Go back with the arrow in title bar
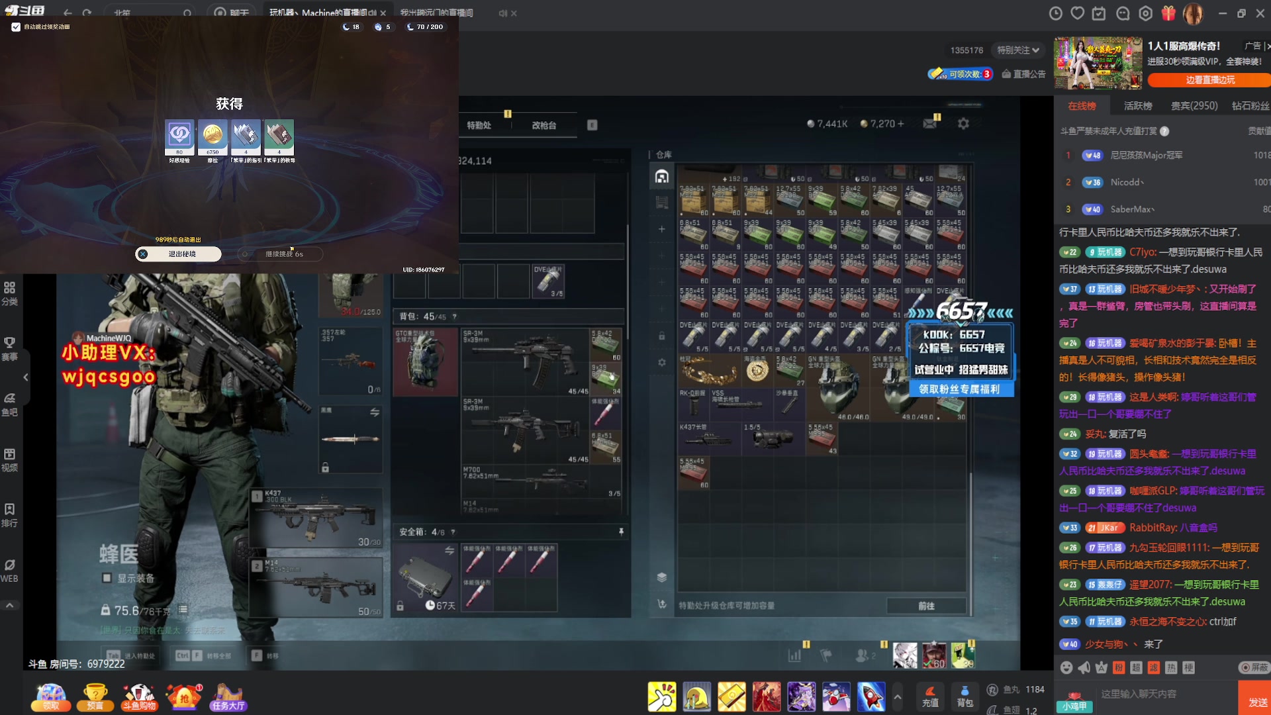The height and width of the screenshot is (715, 1271). [68, 13]
